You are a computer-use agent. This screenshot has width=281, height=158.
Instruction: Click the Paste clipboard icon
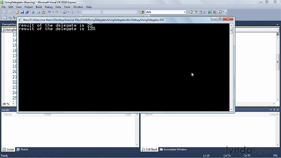point(43,12)
